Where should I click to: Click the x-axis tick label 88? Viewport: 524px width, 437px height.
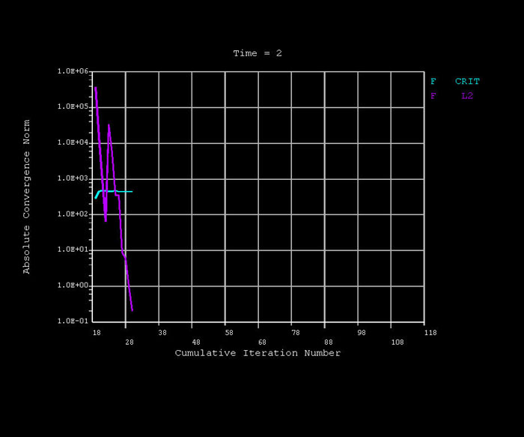tap(329, 343)
